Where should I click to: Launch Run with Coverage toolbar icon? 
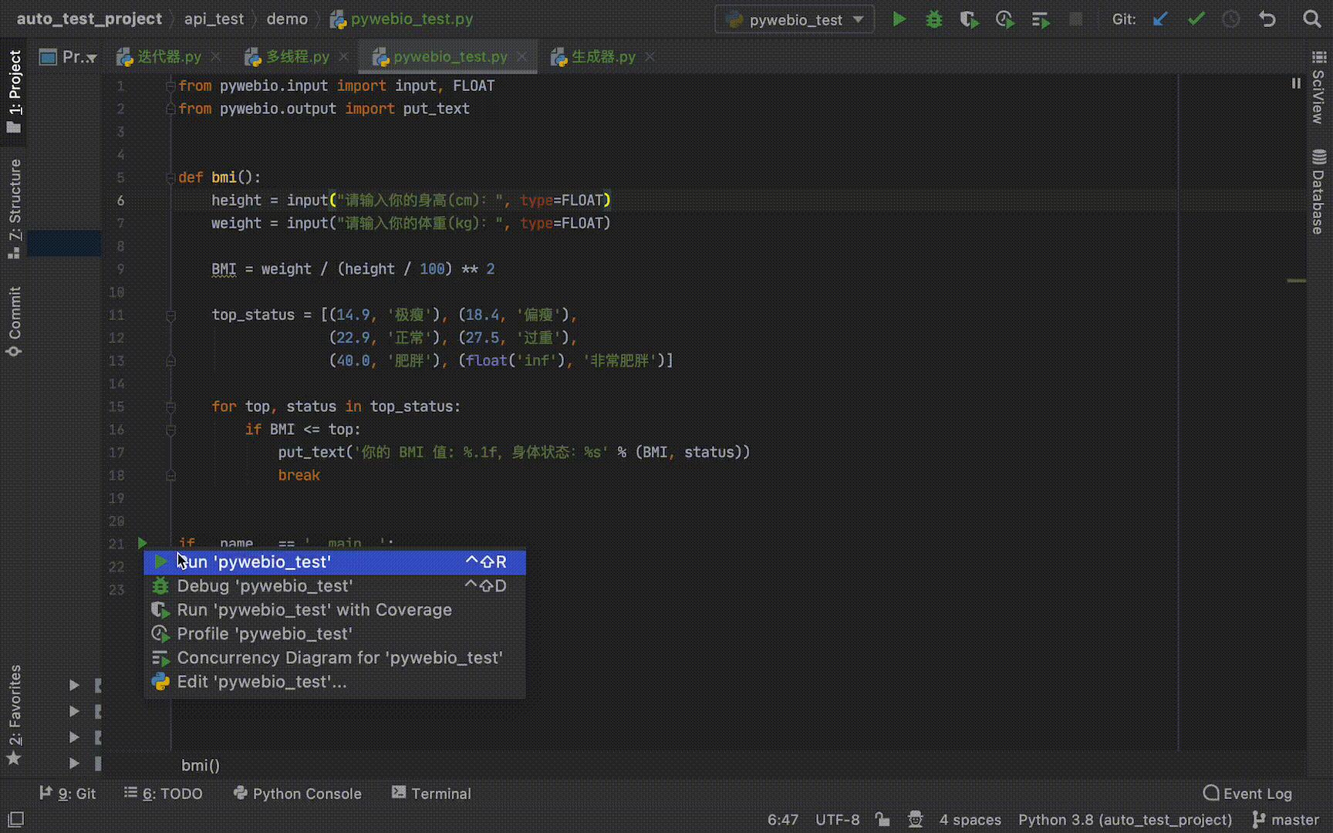[969, 19]
